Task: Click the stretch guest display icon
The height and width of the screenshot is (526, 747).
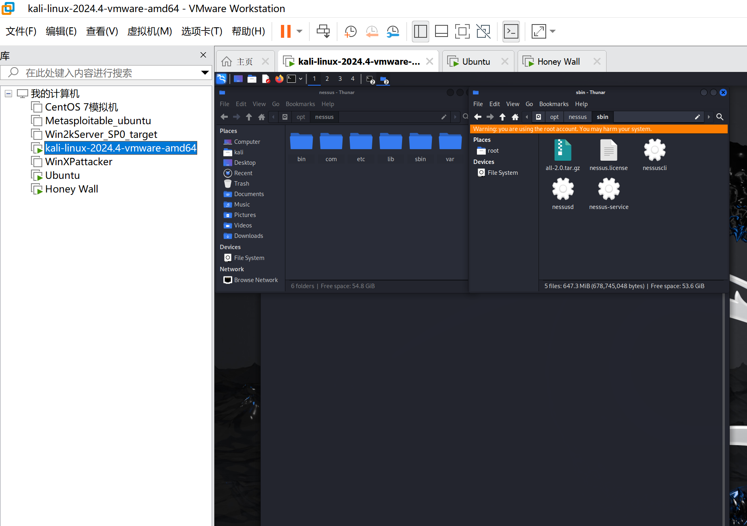Action: pyautogui.click(x=539, y=31)
